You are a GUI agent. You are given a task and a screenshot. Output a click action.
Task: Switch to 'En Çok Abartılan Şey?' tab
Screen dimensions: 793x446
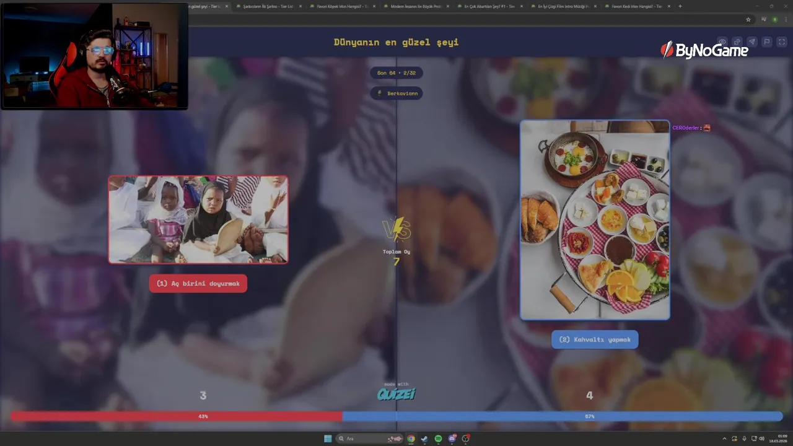489,6
